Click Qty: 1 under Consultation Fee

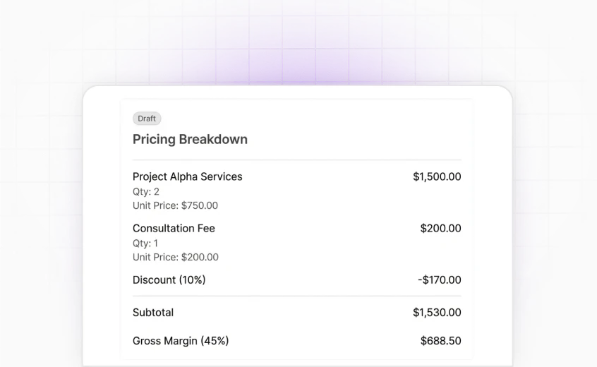145,243
